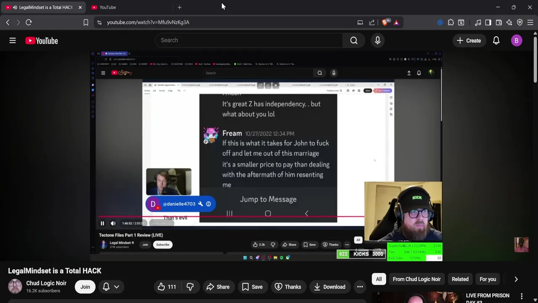The height and width of the screenshot is (303, 538).
Task: Select From Chud Logic Noir chip
Action: (x=417, y=279)
